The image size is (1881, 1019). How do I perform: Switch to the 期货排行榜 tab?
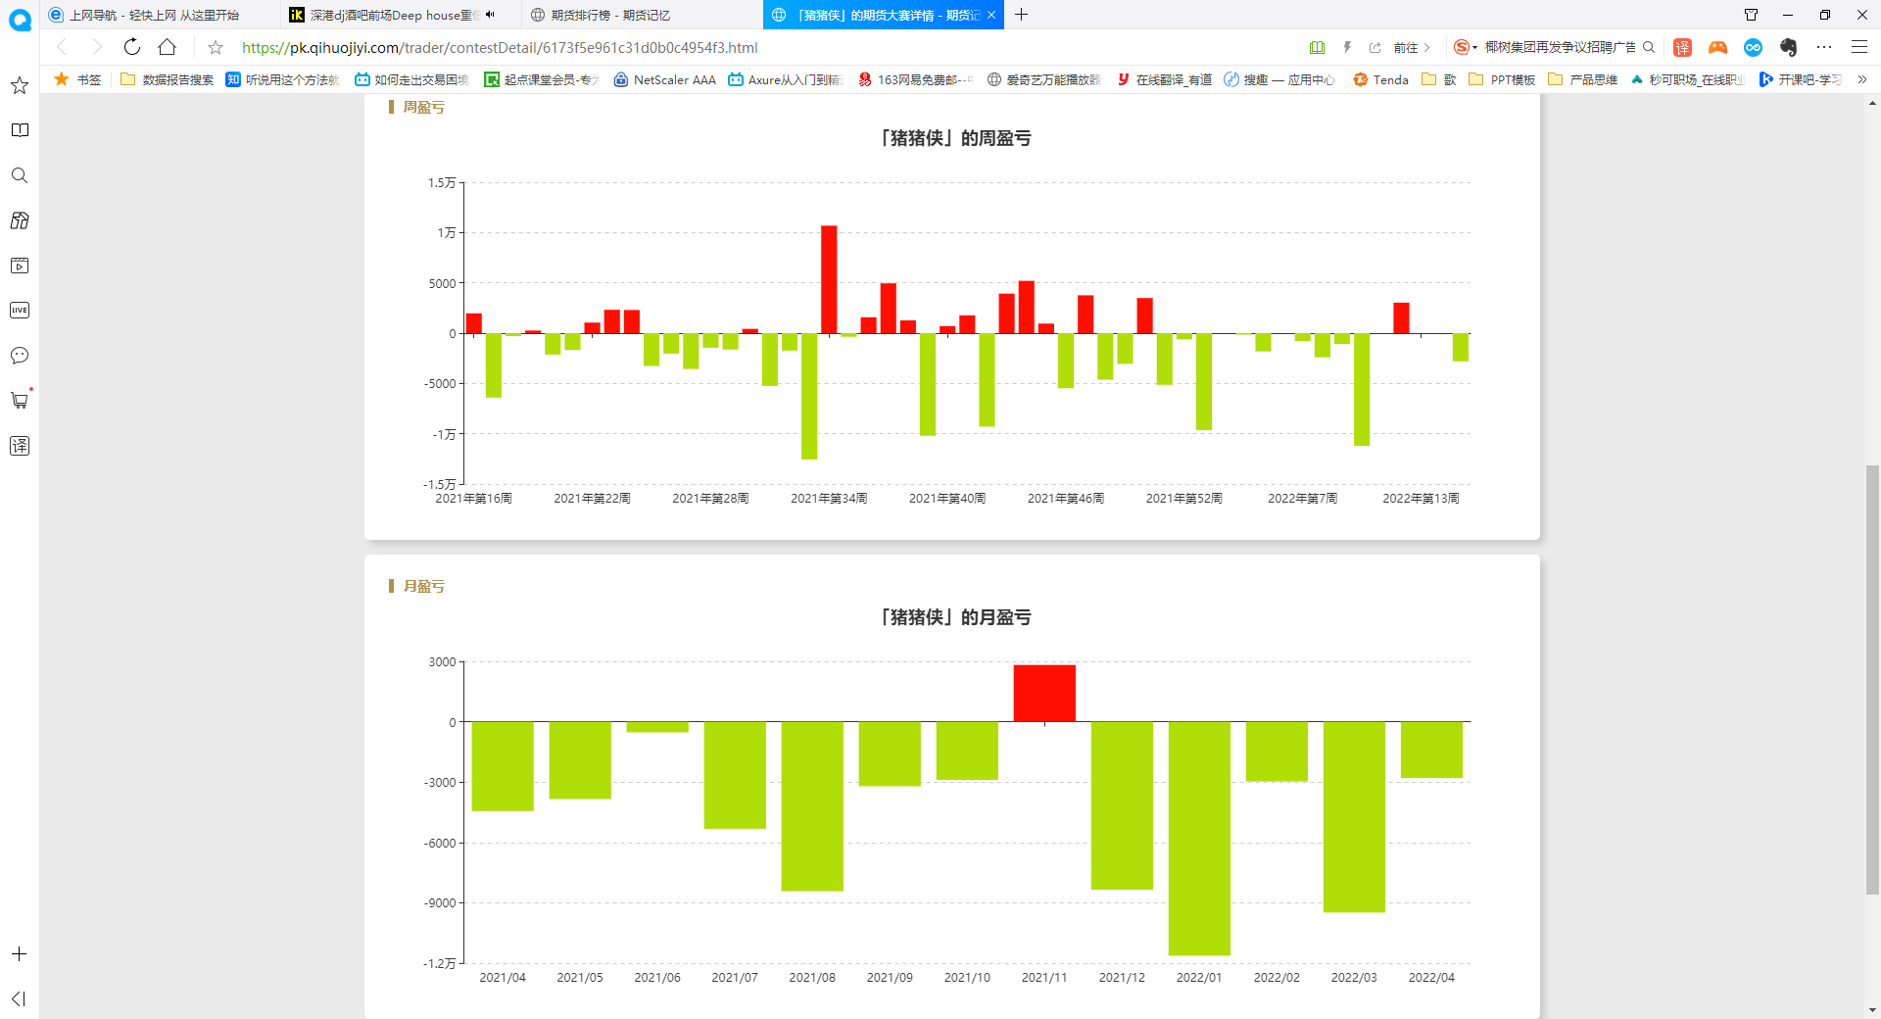(609, 15)
